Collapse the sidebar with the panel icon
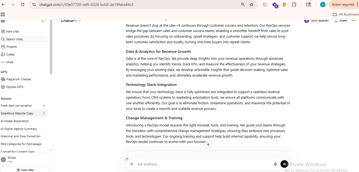 pos(43,21)
